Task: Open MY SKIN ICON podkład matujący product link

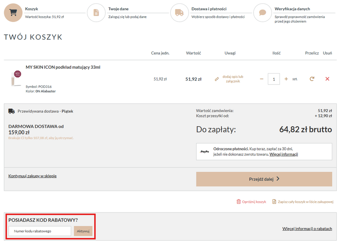Action: tap(63, 67)
